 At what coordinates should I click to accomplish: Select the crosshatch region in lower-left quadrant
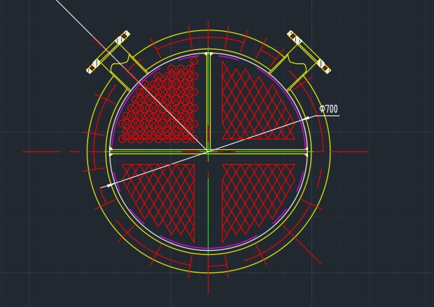[x=159, y=203]
